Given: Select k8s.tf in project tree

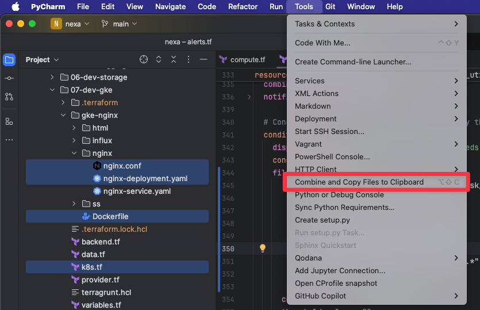Looking at the screenshot, I should (x=117, y=267).
